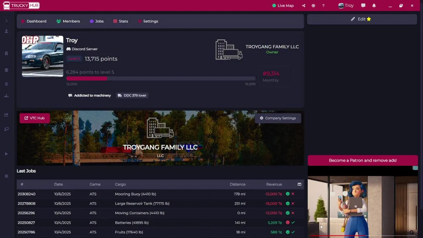Click the Large Reservoir Tank cargo cell
This screenshot has height=238, width=423.
(142, 204)
